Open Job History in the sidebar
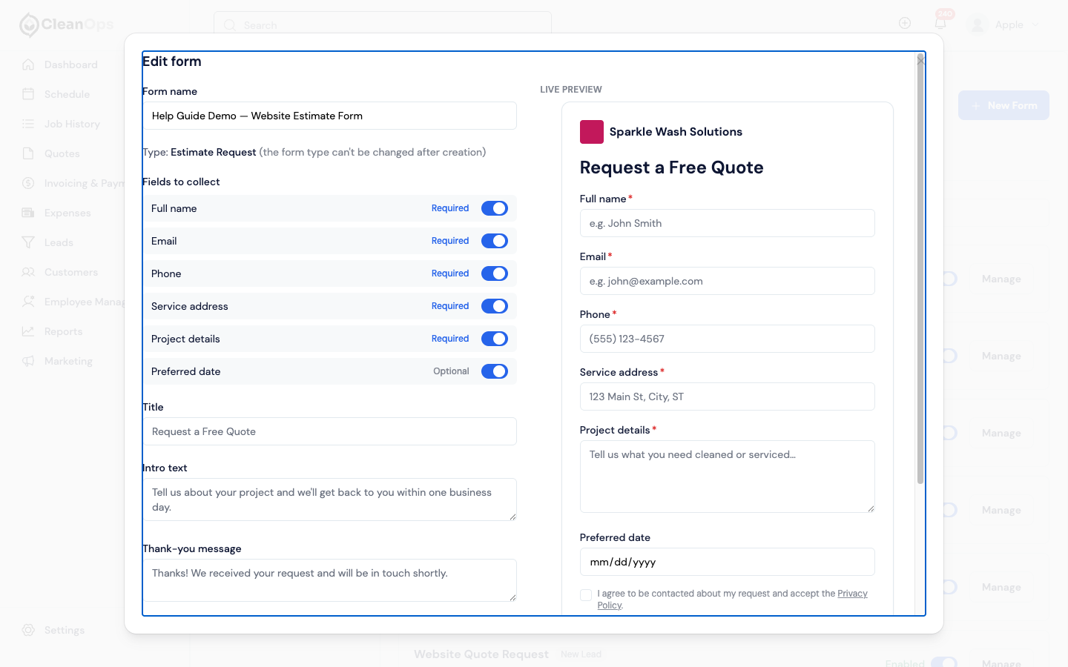 click(72, 124)
